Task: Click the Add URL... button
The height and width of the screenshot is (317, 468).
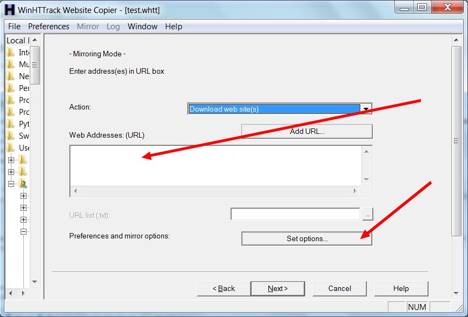Action: 307,131
